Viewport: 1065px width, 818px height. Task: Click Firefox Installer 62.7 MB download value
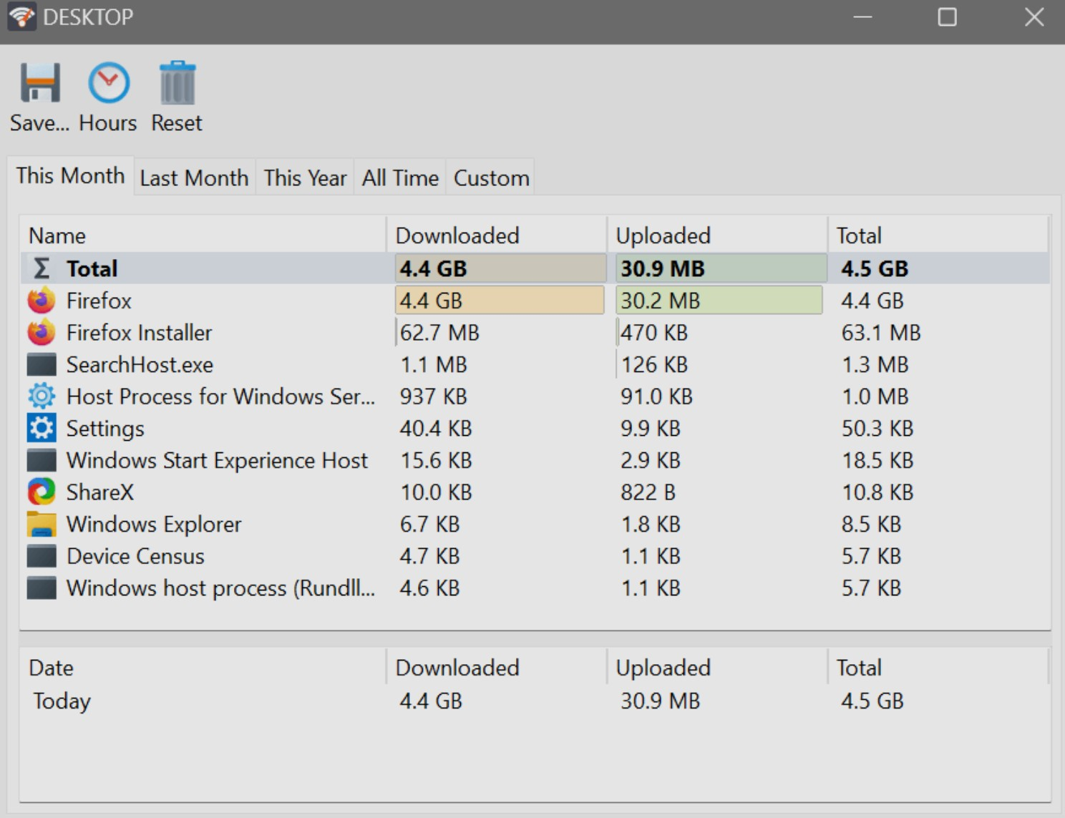439,333
